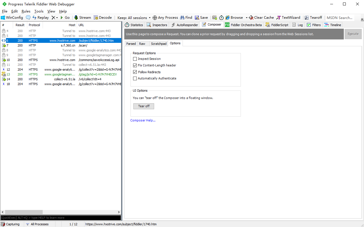Open the Filters tab
364x227 pixels.
click(x=314, y=25)
